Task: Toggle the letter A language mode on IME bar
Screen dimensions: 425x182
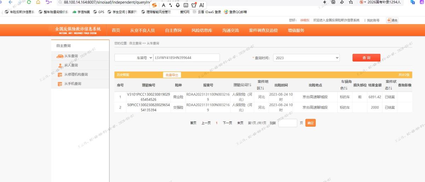Action: pyautogui.click(x=164, y=5)
